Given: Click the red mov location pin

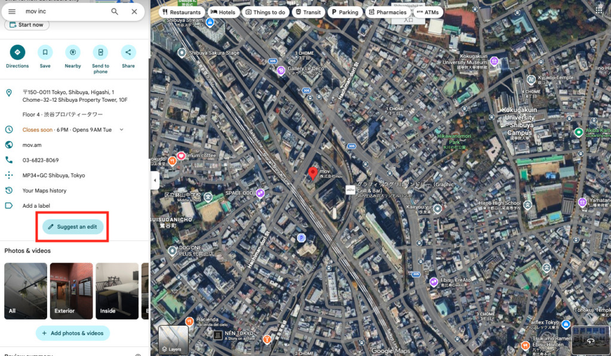Looking at the screenshot, I should click(x=312, y=174).
